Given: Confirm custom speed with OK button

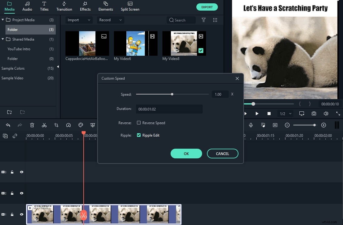Looking at the screenshot, I should (x=186, y=154).
